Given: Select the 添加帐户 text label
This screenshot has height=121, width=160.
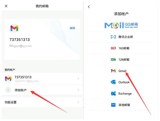Looking at the screenshot, I should (20, 90).
